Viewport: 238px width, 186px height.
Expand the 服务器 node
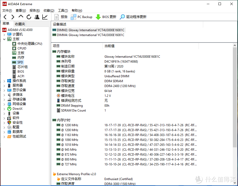click(4, 86)
